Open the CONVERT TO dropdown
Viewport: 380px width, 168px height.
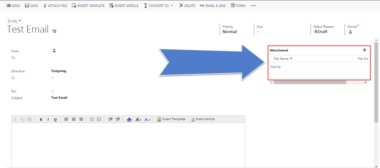pyautogui.click(x=158, y=5)
